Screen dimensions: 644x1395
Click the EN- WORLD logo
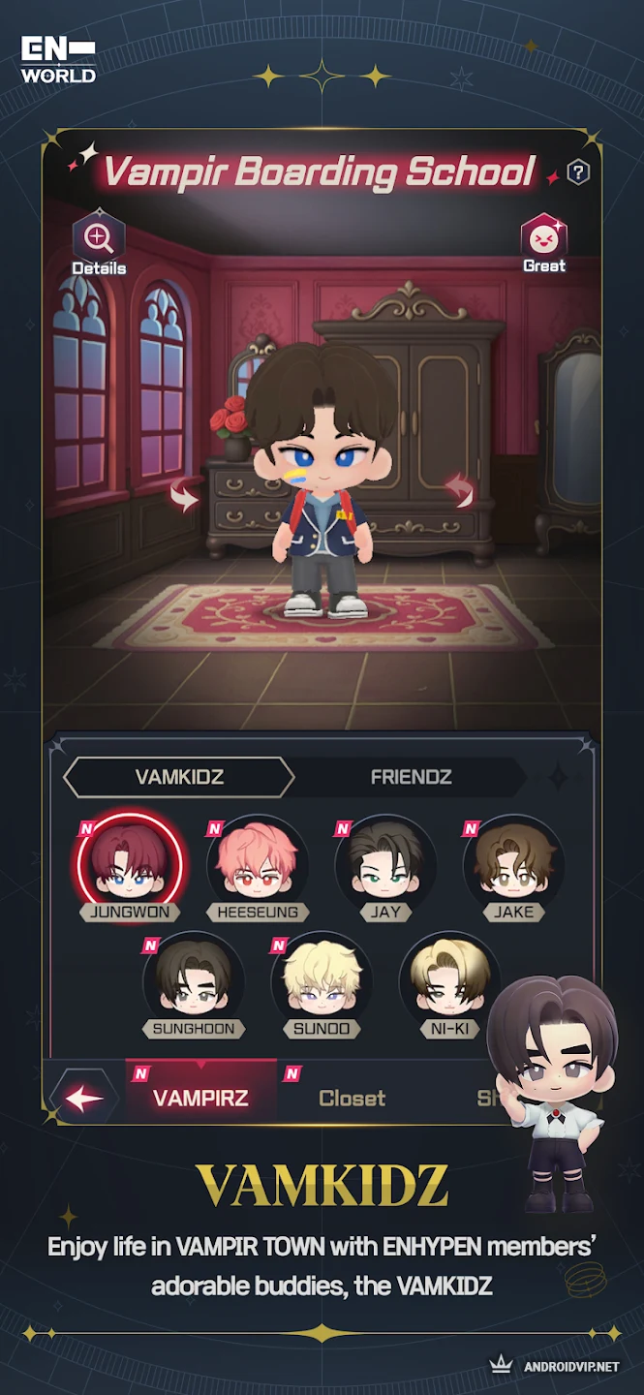58,59
